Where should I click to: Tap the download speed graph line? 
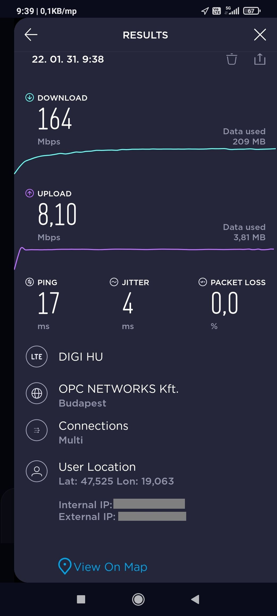coord(144,149)
